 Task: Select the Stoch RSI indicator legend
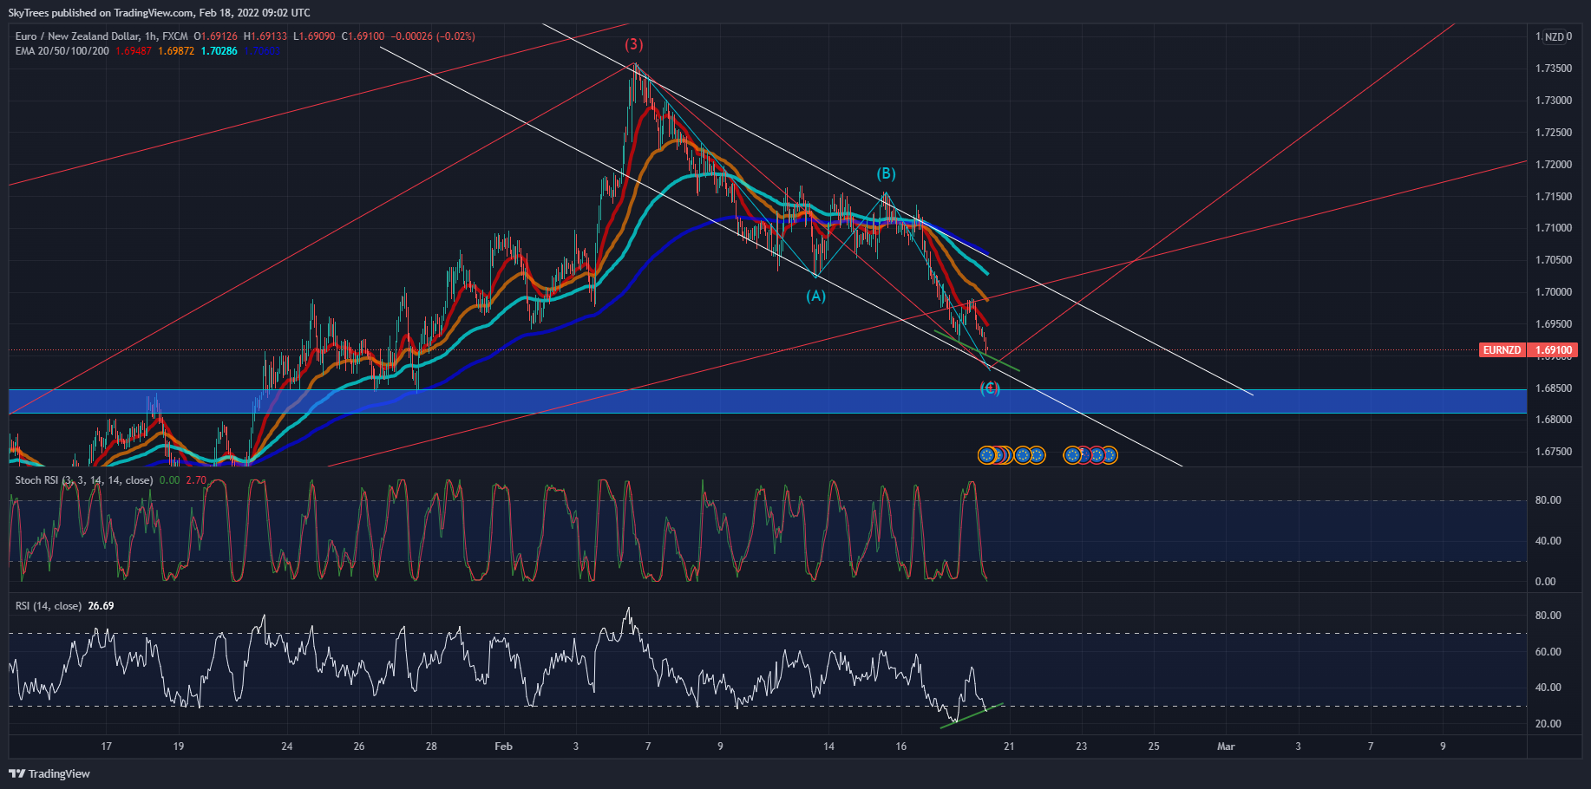[x=84, y=479]
